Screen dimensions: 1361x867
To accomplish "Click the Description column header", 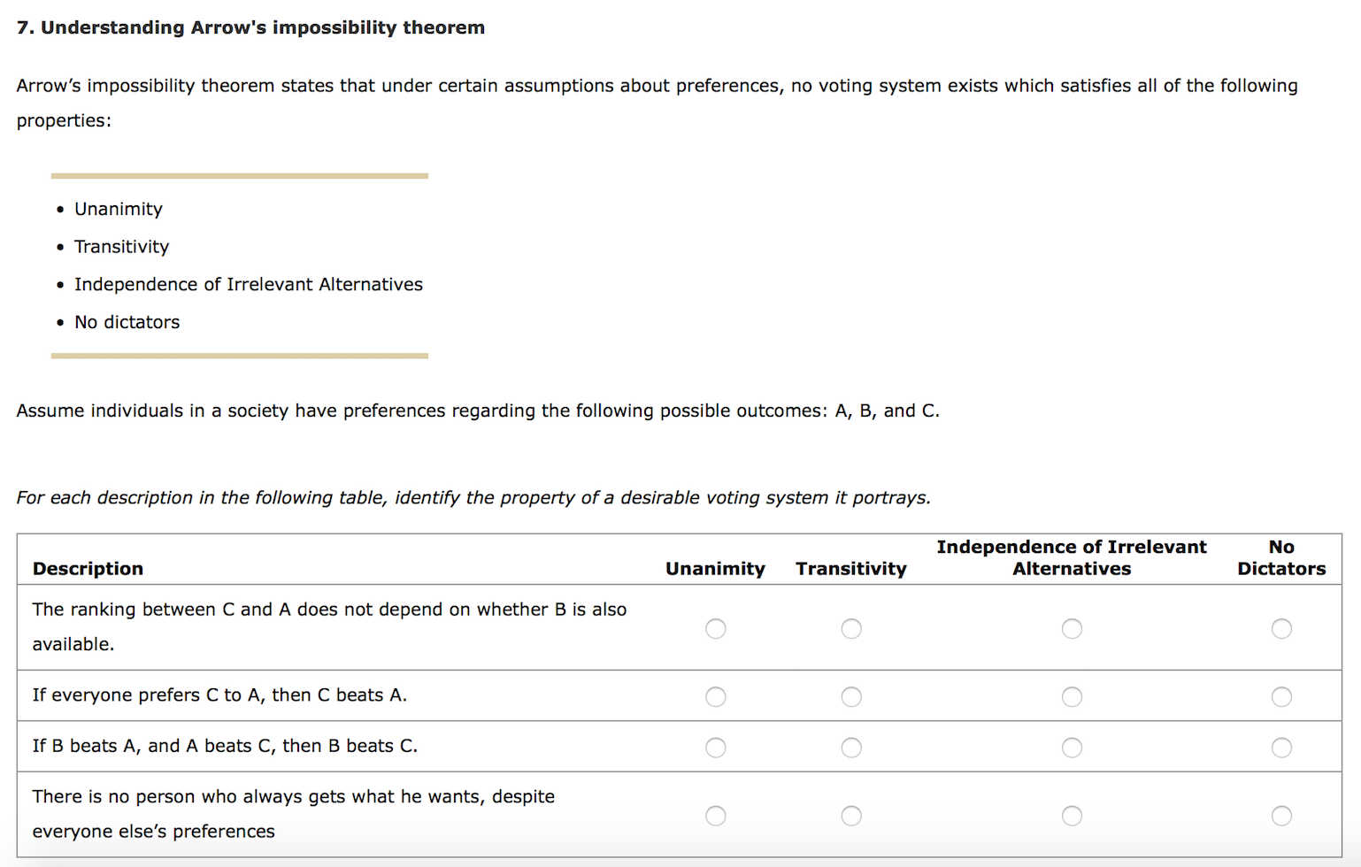I will coord(88,569).
